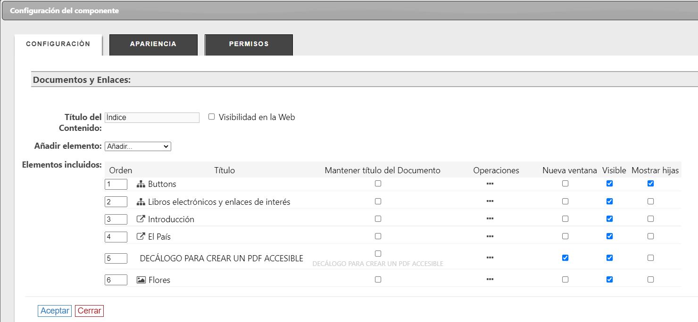Screen dimensions: 698x322
Task: Check Mantener título del Documento for Flores
Action: (x=378, y=279)
